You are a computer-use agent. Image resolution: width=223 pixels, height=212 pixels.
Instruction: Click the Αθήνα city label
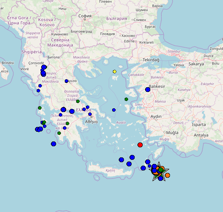pyautogui.click(x=91, y=122)
